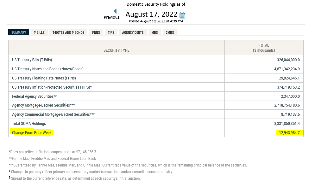315x187 pixels.
Task: Open the TIPS tab
Action: (111, 32)
